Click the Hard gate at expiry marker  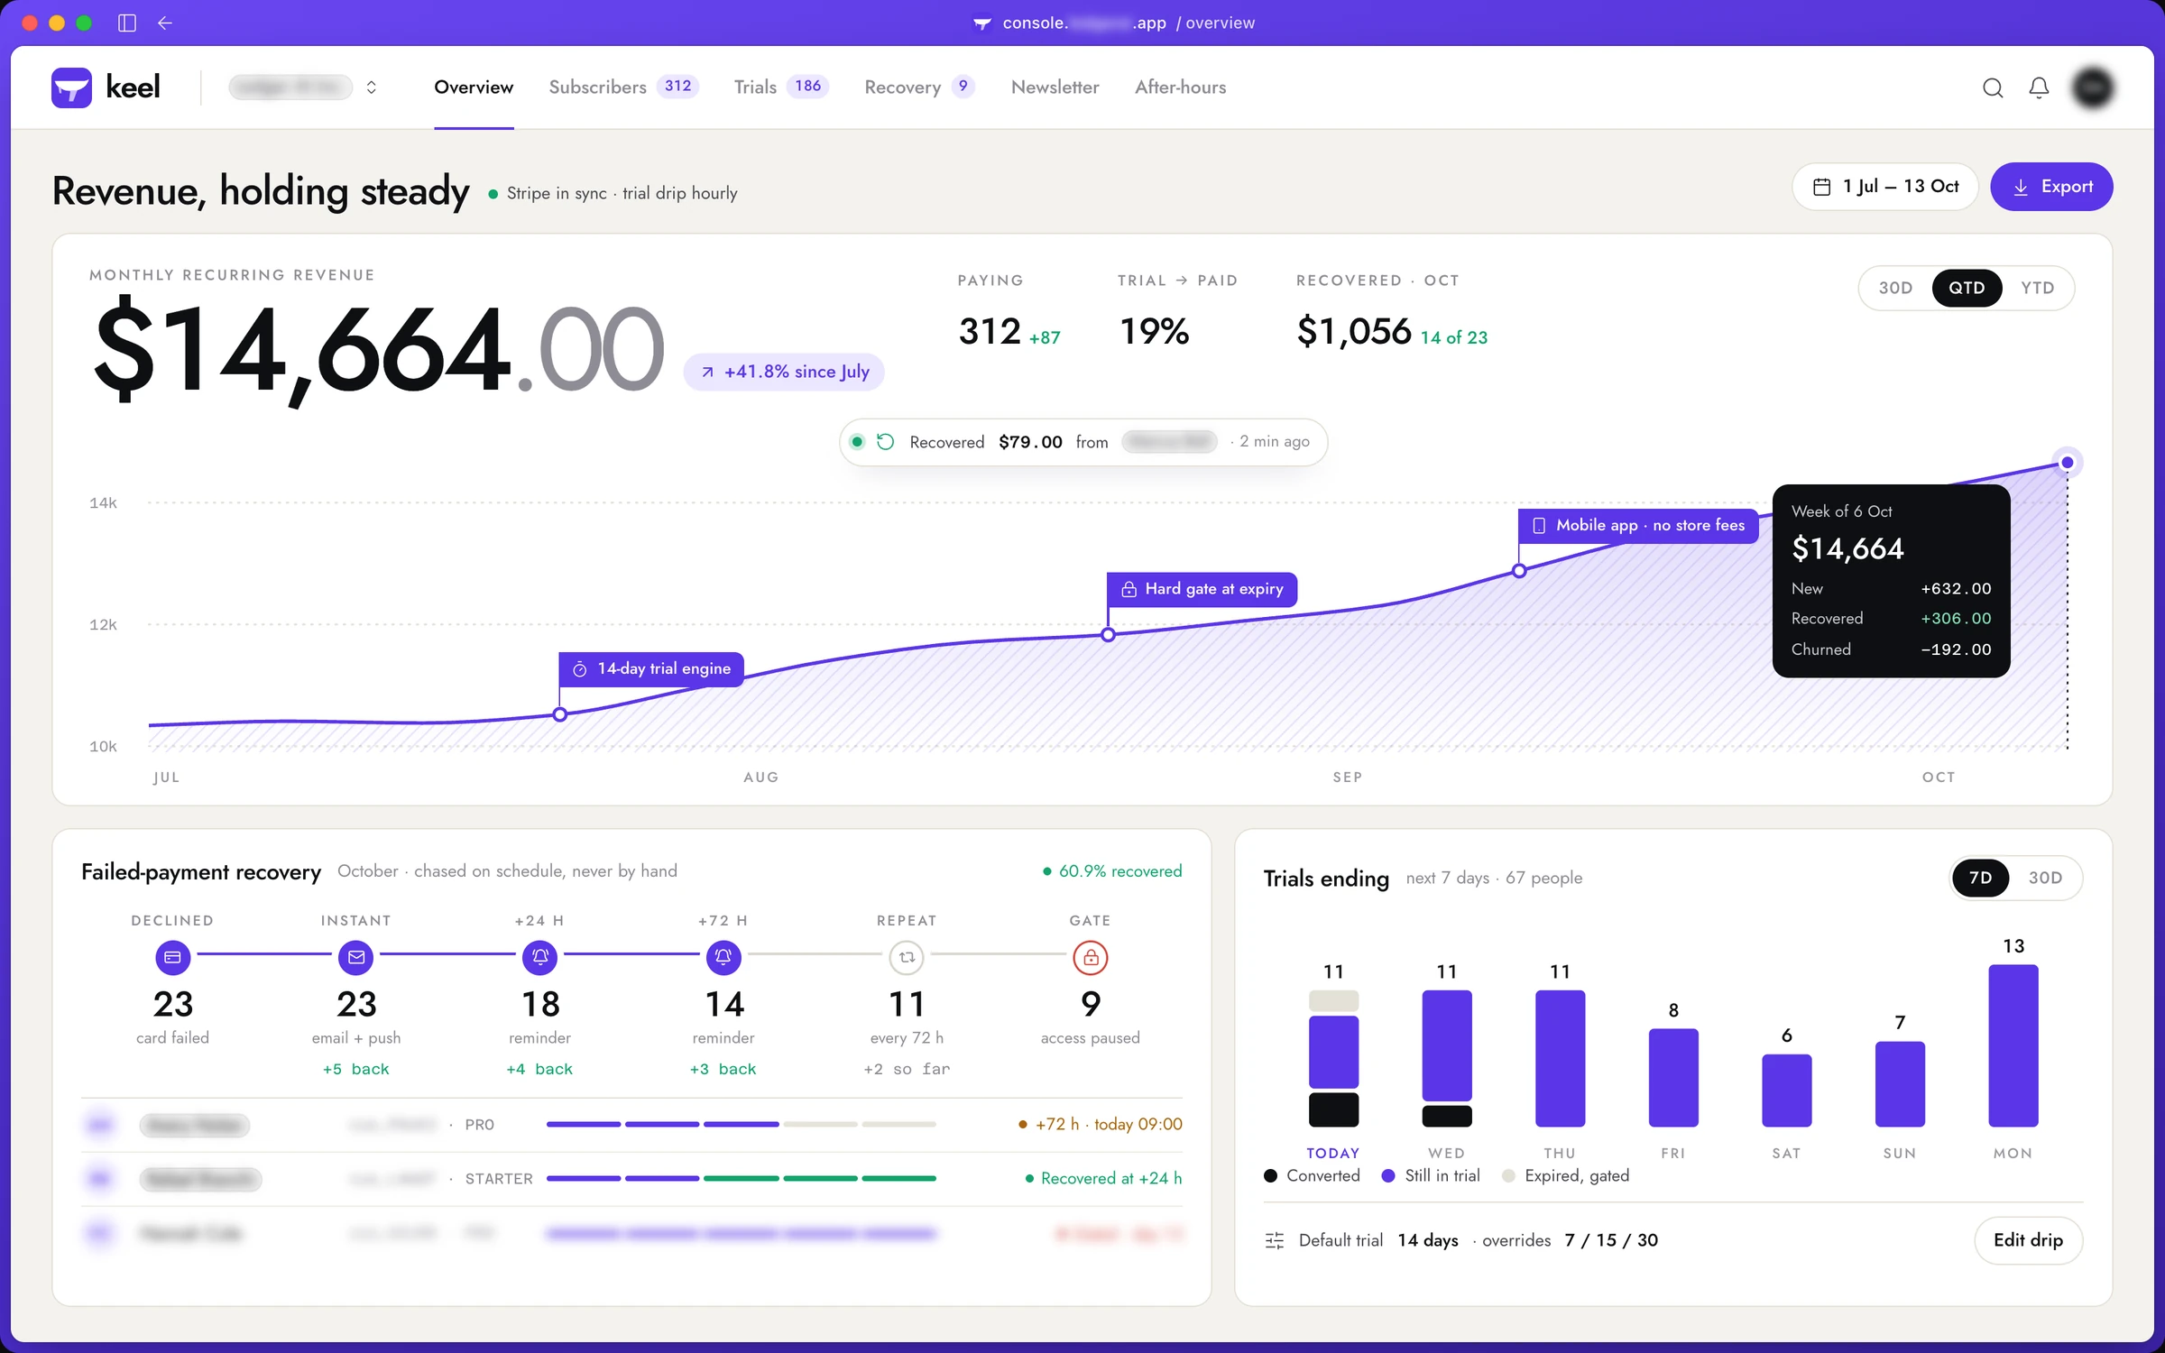click(1202, 589)
